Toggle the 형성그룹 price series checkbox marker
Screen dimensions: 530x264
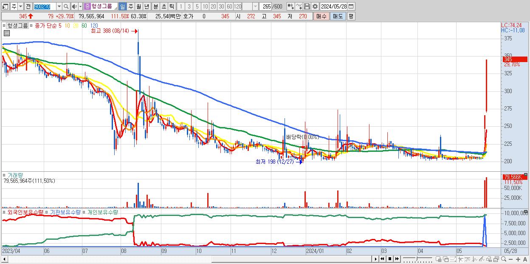[x=4, y=26]
